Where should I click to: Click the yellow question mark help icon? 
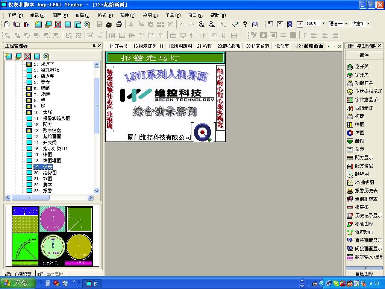pos(245,24)
